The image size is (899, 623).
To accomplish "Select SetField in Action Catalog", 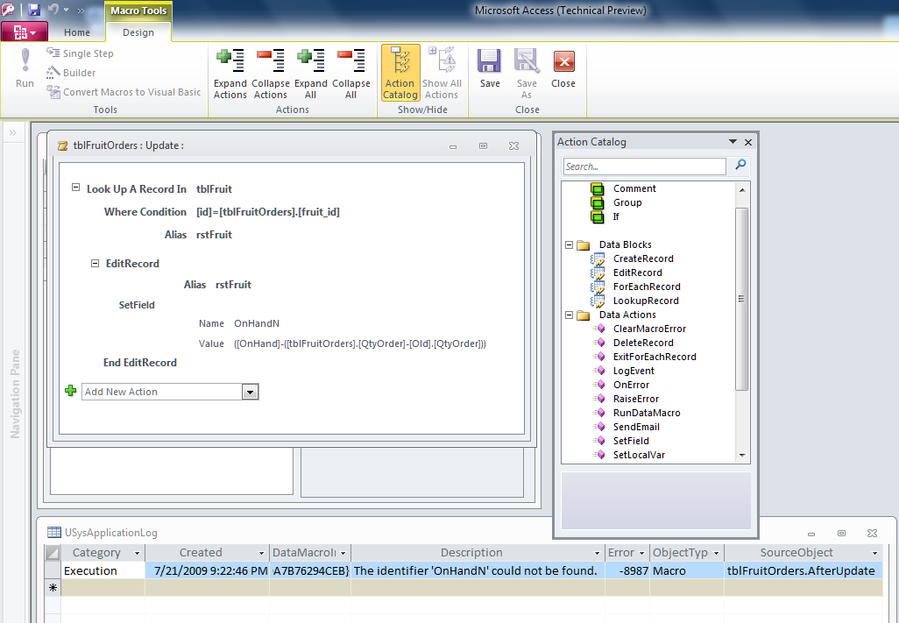I will 631,441.
